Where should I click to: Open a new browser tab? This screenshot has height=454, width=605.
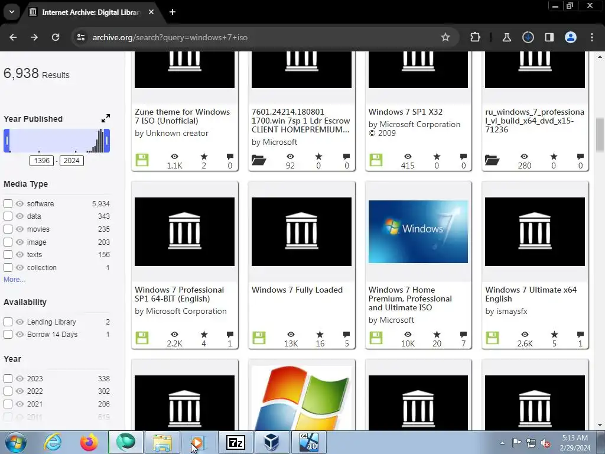[173, 12]
